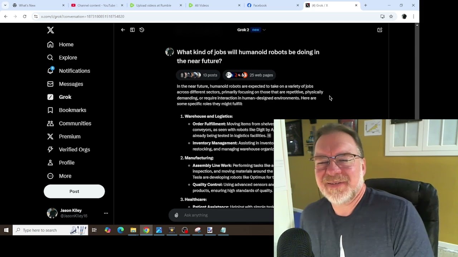This screenshot has height=257, width=458.
Task: Open the Windows Start menu
Action: point(6,230)
